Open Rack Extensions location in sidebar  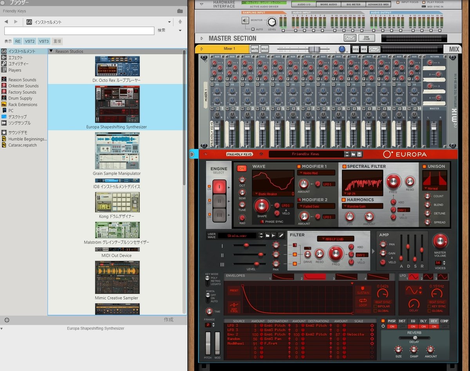pos(23,104)
